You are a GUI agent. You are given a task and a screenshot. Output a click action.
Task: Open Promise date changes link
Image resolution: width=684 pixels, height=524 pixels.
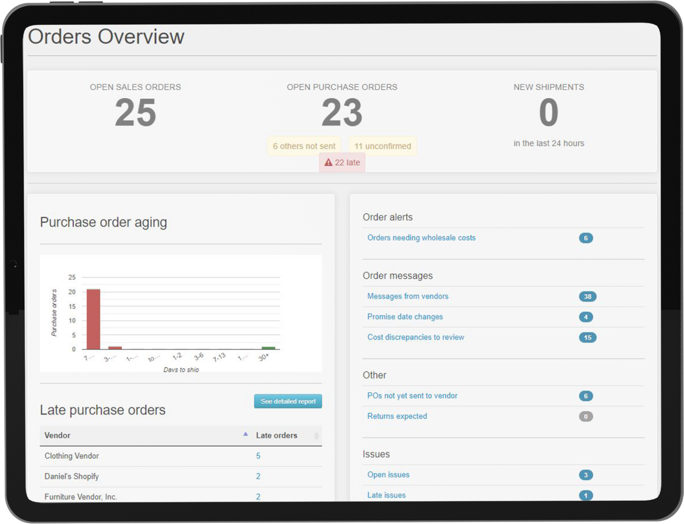[x=405, y=317]
